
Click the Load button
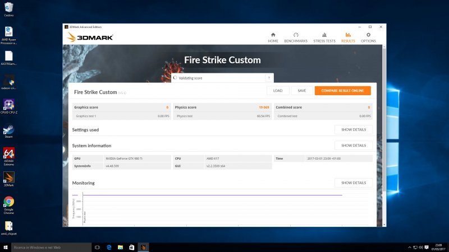click(278, 91)
